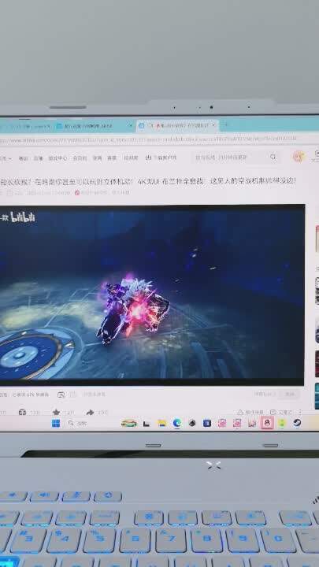Open 下载客户端 in the bilibili nav bar
Image resolution: width=319 pixels, height=567 pixels.
[161, 157]
